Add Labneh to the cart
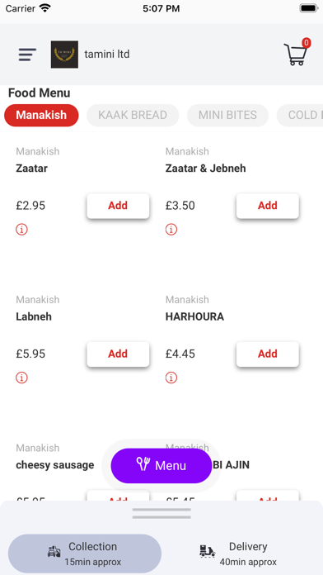The width and height of the screenshot is (323, 575). 118,354
